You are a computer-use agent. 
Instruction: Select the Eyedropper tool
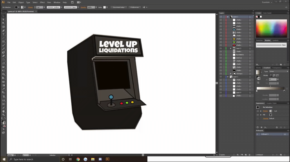tap(3, 89)
